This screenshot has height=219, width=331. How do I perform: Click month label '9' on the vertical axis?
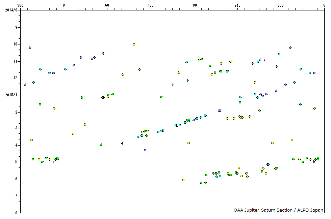[x=16, y=27]
